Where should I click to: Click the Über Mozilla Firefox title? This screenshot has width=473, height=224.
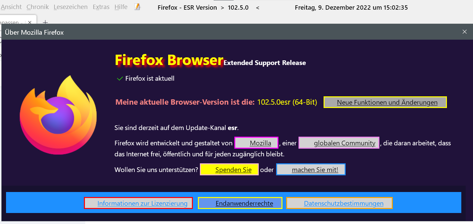(34, 32)
